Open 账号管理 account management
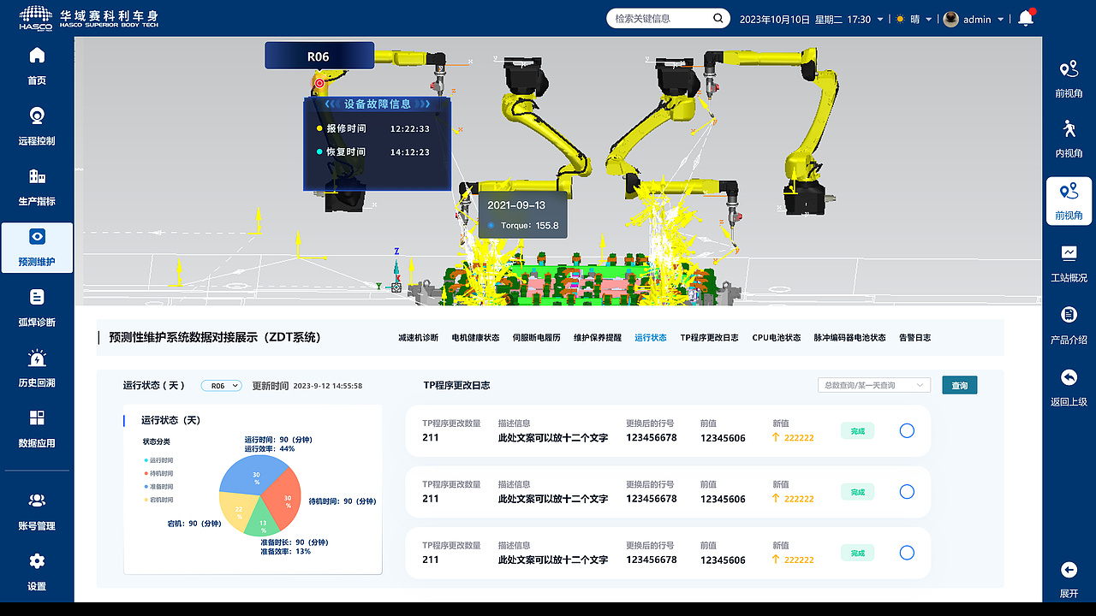 37,512
